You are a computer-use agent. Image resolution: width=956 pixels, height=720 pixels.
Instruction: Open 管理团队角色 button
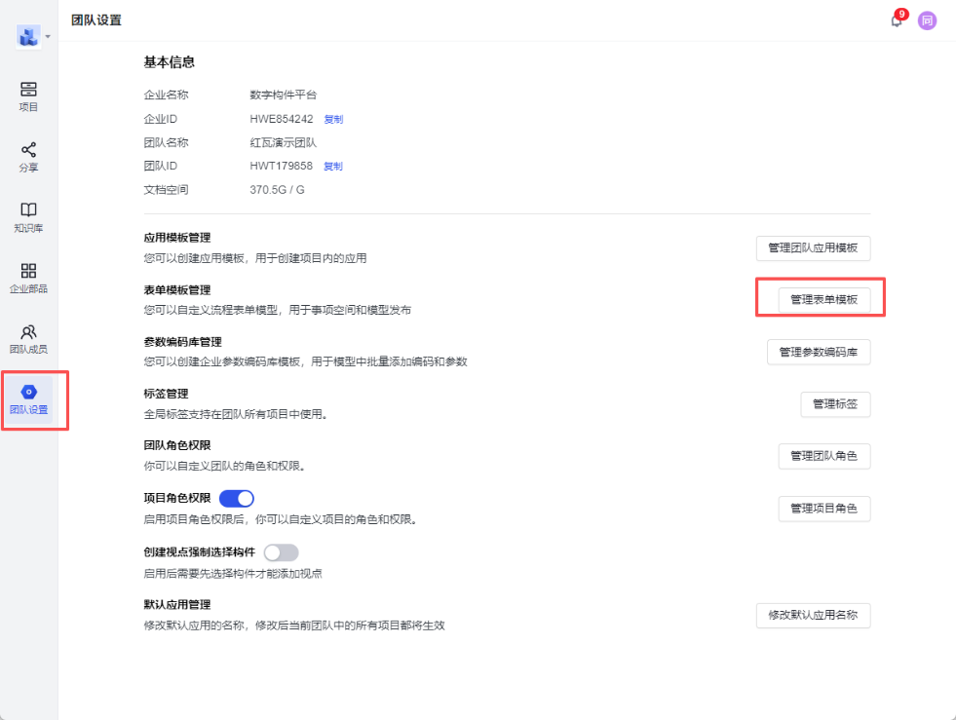point(823,456)
